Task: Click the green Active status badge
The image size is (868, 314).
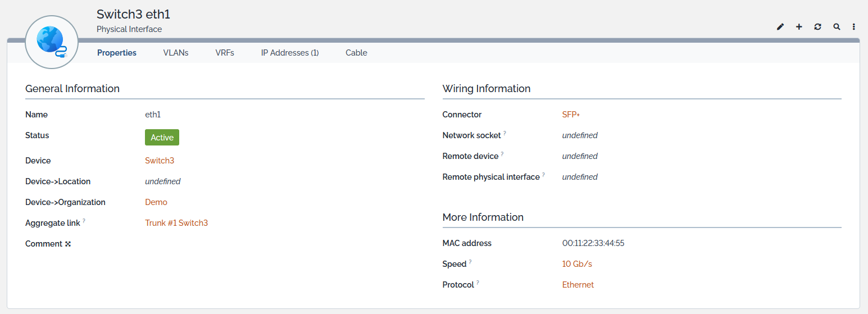Action: coord(162,138)
